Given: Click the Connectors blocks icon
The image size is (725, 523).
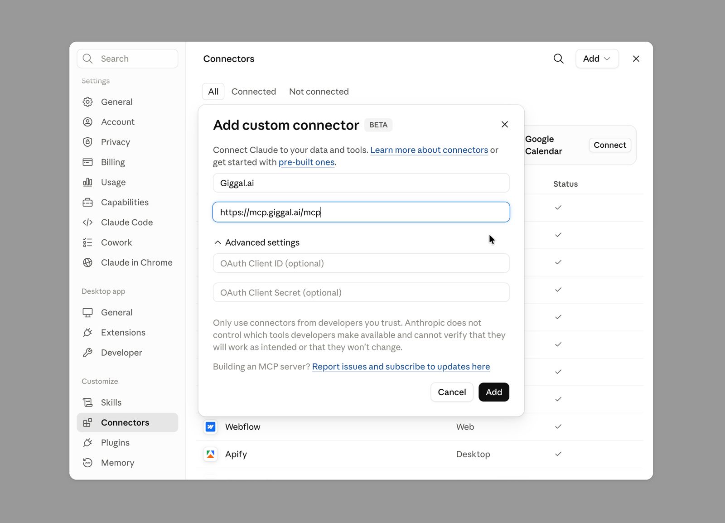Looking at the screenshot, I should pyautogui.click(x=87, y=422).
